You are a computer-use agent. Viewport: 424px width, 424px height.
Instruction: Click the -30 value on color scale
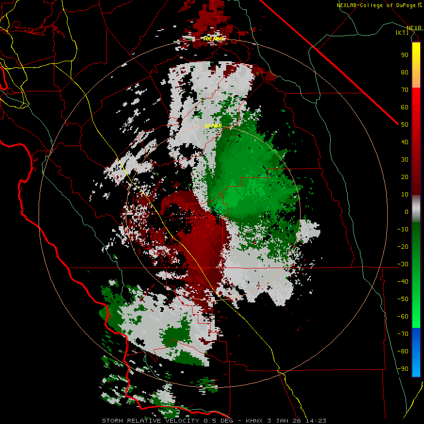tap(403, 264)
